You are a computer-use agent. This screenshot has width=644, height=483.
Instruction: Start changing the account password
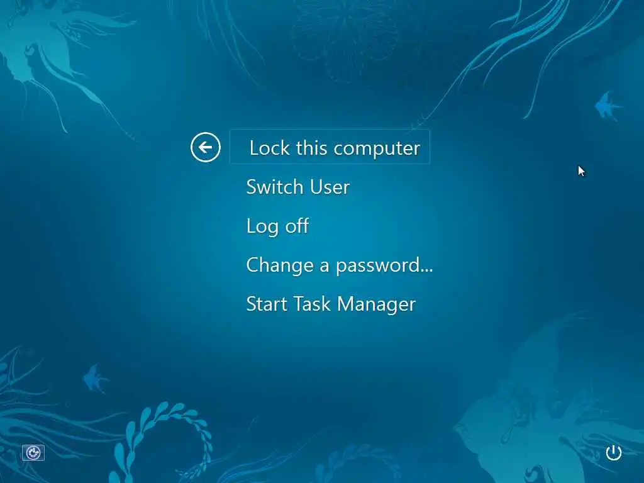[339, 265]
